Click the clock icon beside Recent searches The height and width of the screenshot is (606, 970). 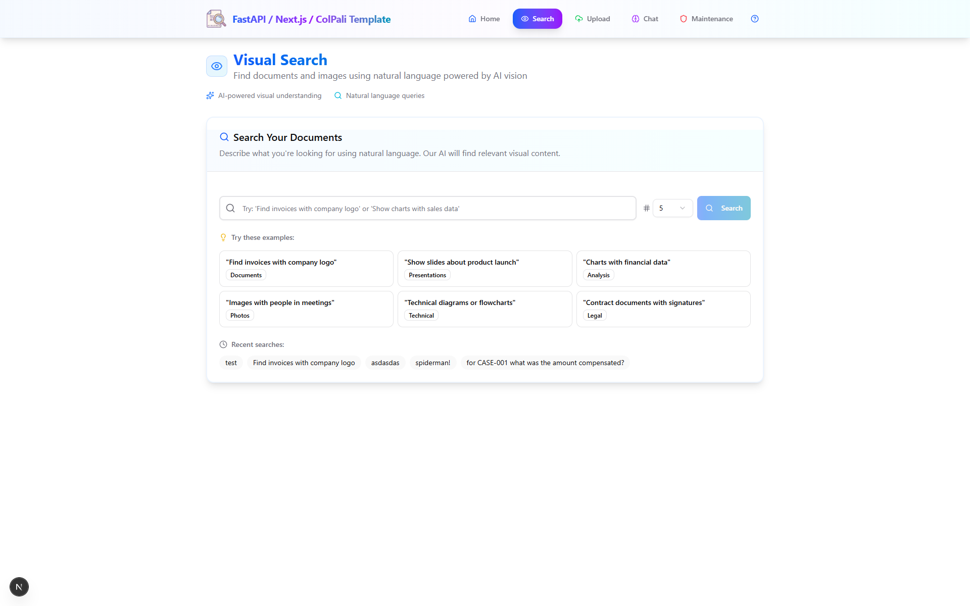pyautogui.click(x=223, y=344)
